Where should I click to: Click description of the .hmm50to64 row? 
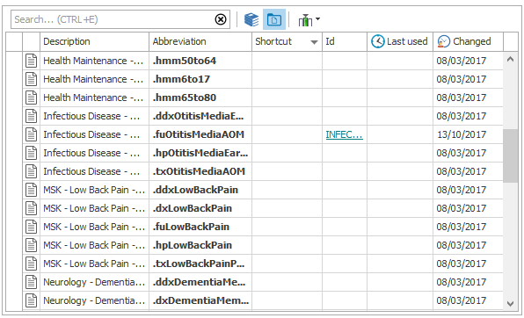click(93, 61)
